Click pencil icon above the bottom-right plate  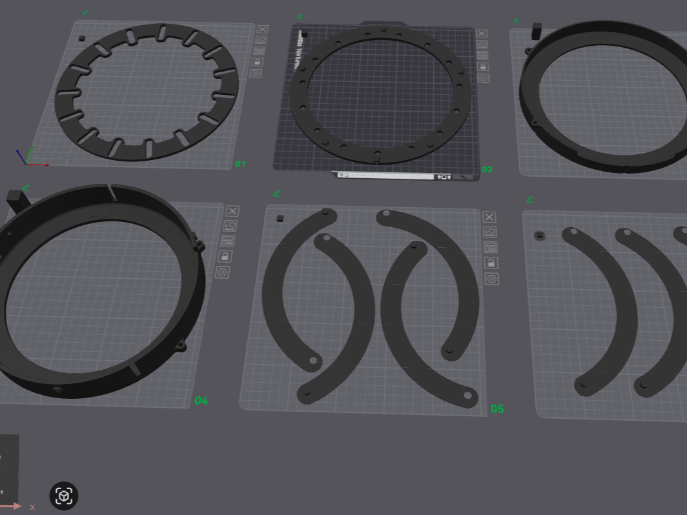[x=530, y=199]
